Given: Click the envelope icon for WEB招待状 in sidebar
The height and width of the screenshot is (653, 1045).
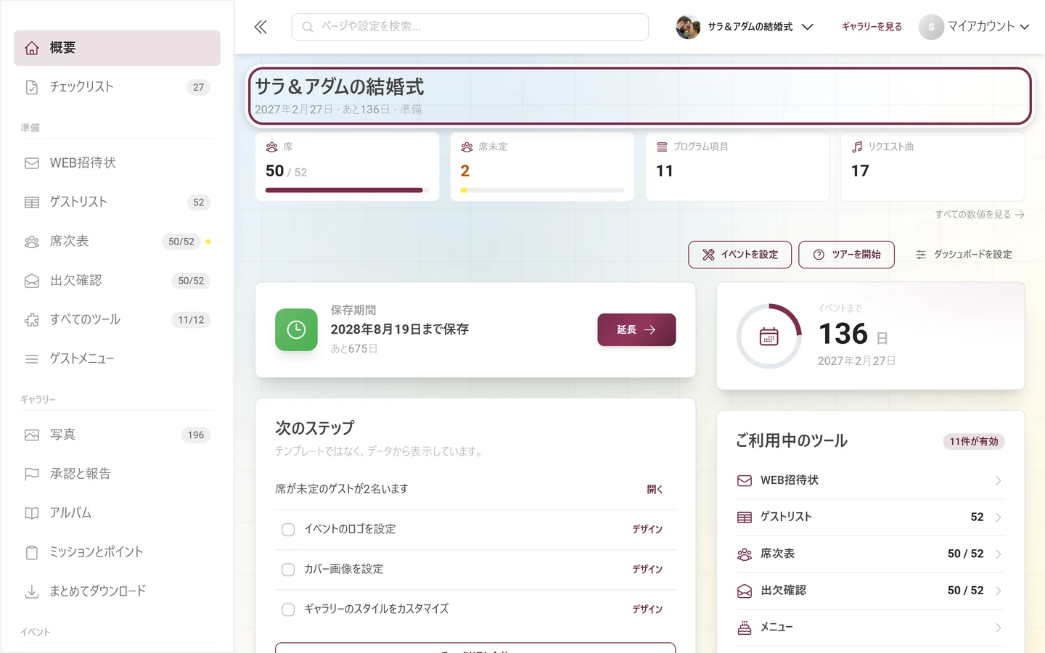Looking at the screenshot, I should (x=32, y=163).
